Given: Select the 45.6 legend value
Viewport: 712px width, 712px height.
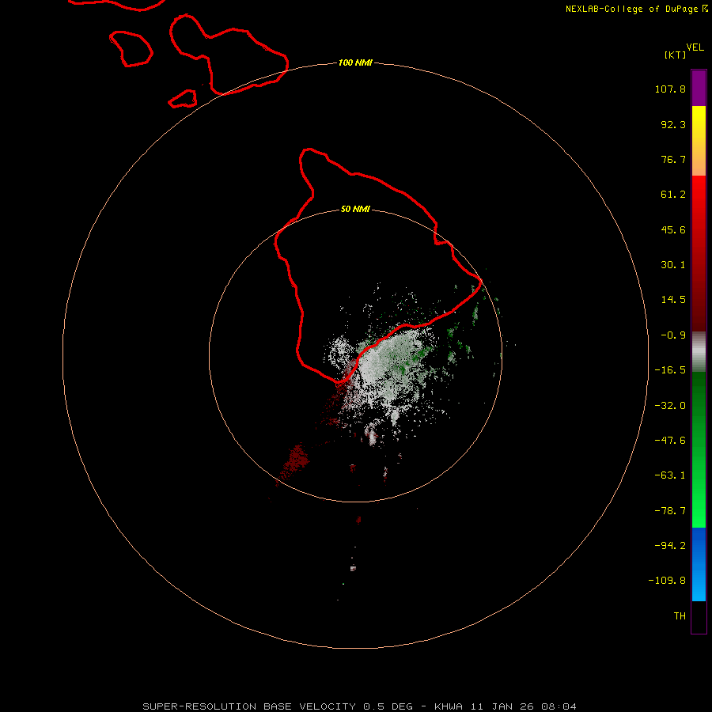Looking at the screenshot, I should pyautogui.click(x=673, y=229).
